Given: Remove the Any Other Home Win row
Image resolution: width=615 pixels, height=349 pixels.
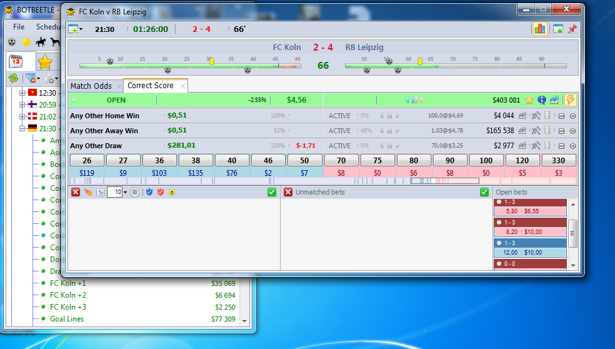Looking at the screenshot, I should [x=572, y=116].
